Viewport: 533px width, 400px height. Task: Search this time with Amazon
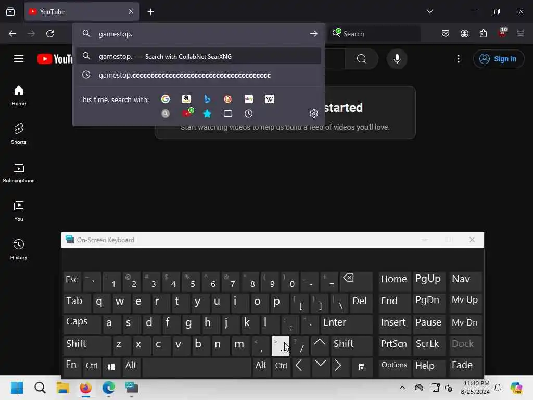point(186,99)
